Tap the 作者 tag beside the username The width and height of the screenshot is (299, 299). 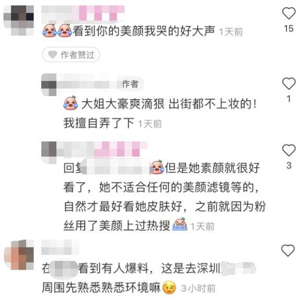[130, 84]
